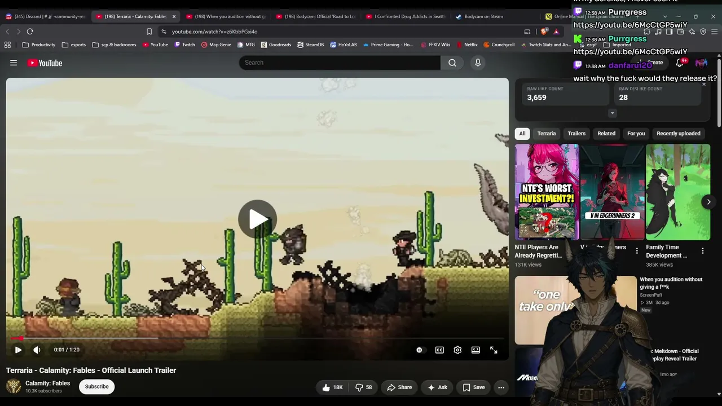722x406 pixels.
Task: Close the Terraria Calamity Fables tab
Action: coord(174,16)
